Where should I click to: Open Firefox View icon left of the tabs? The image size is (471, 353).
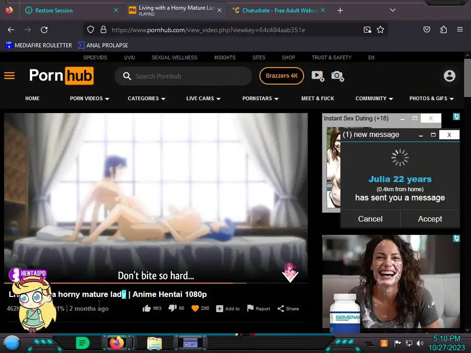tap(9, 10)
